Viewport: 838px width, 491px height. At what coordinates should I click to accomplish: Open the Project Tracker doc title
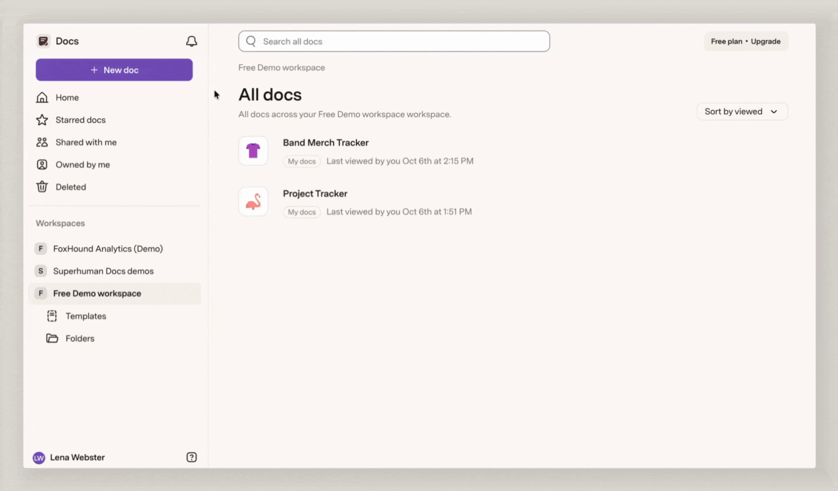315,194
